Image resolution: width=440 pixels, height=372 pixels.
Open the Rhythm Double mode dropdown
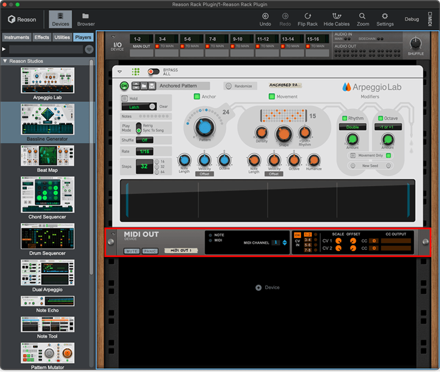point(353,127)
